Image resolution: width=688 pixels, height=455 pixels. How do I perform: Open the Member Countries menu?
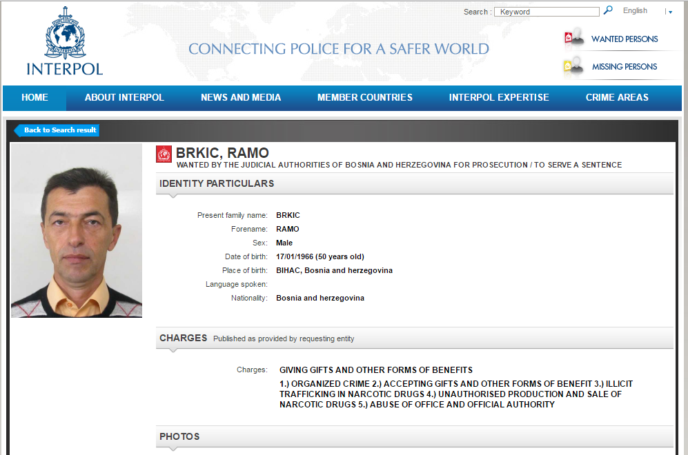point(365,98)
